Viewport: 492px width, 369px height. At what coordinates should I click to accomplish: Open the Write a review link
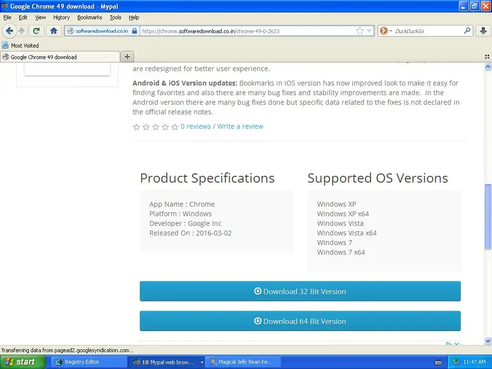[x=240, y=126]
